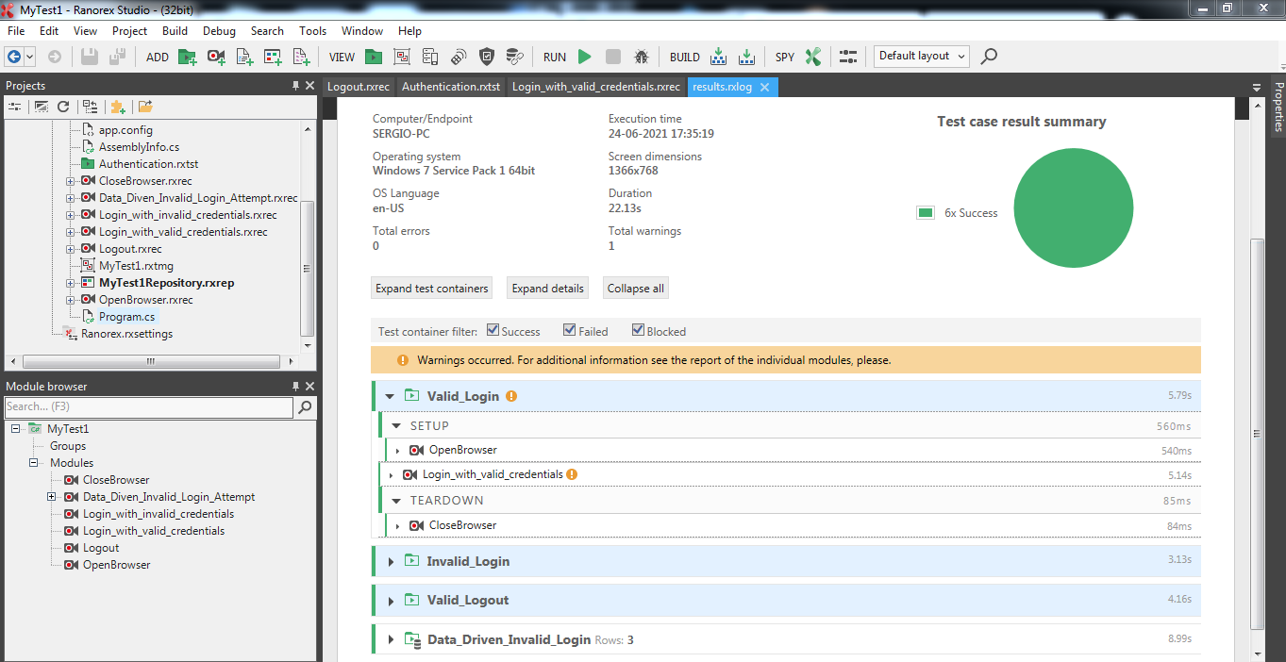Launch Ranorex Spy icon

click(813, 57)
